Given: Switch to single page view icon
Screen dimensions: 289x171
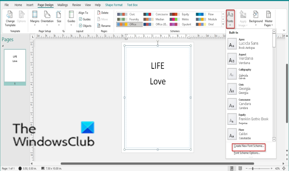Looking at the screenshot, I should click(232, 169).
